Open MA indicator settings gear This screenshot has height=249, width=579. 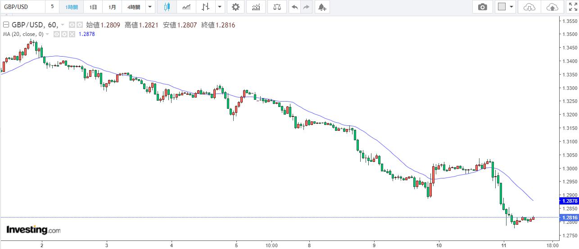pos(63,34)
